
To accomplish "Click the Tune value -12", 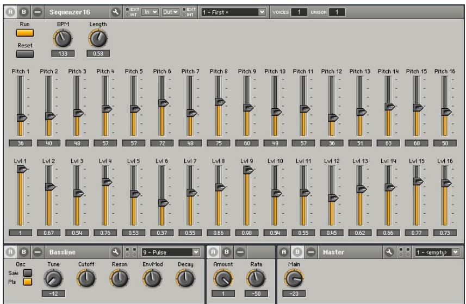I will [x=53, y=294].
